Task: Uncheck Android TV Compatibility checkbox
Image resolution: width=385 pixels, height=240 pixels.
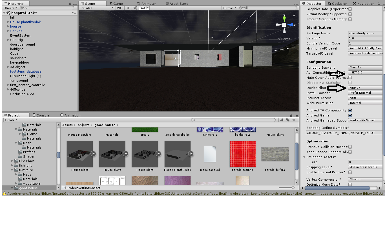Action: coord(350,110)
